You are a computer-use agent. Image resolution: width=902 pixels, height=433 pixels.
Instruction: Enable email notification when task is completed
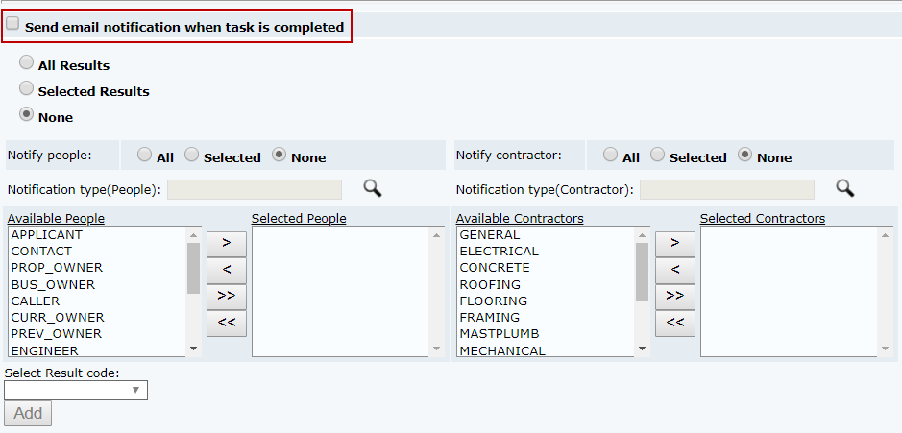pos(13,25)
